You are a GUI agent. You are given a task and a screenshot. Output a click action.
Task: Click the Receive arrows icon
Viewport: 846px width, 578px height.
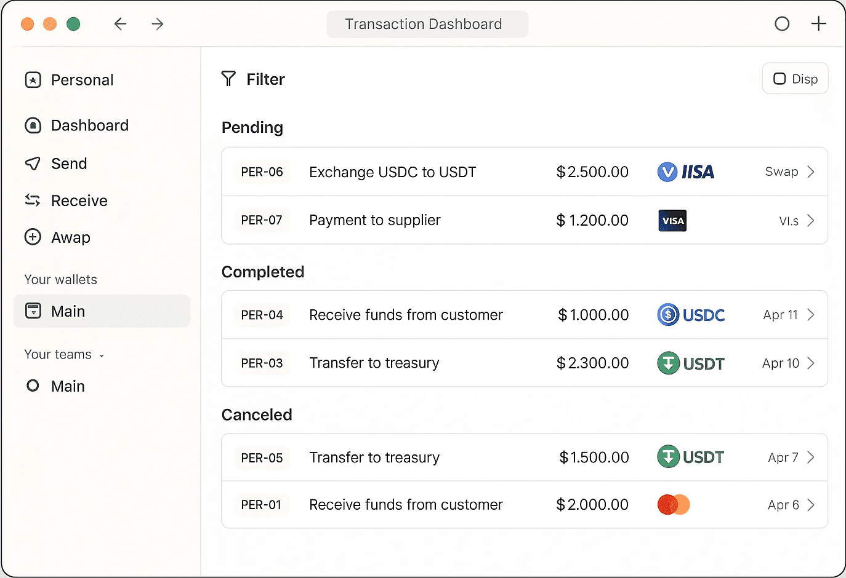point(33,200)
